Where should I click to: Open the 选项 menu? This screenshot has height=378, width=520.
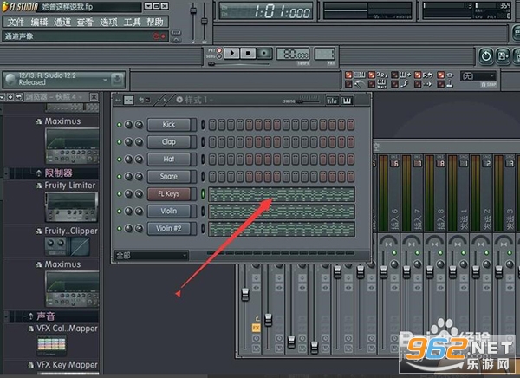(x=109, y=22)
